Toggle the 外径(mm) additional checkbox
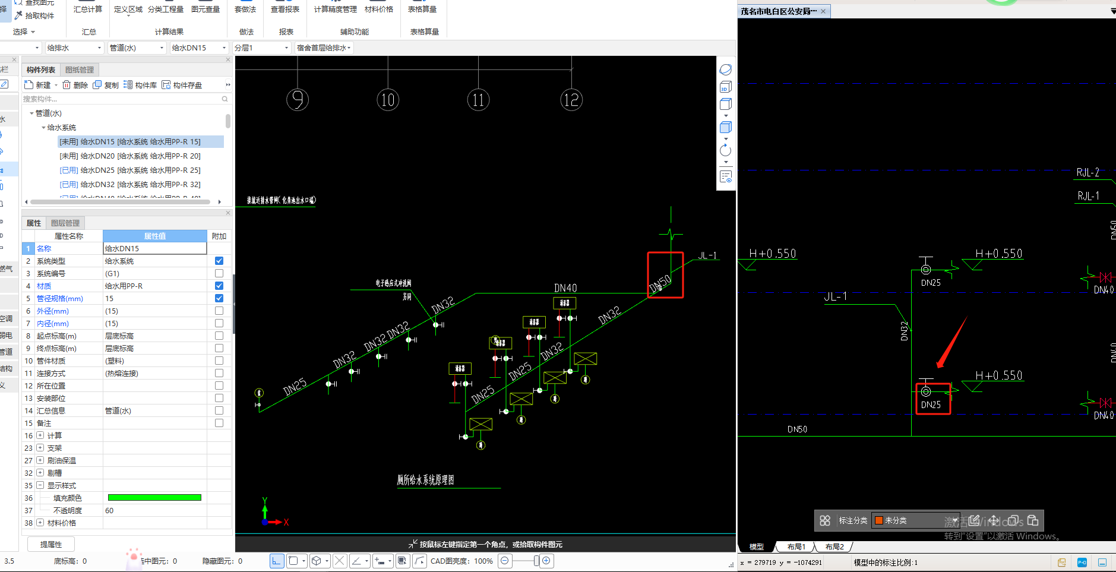The image size is (1116, 572). pyautogui.click(x=219, y=311)
